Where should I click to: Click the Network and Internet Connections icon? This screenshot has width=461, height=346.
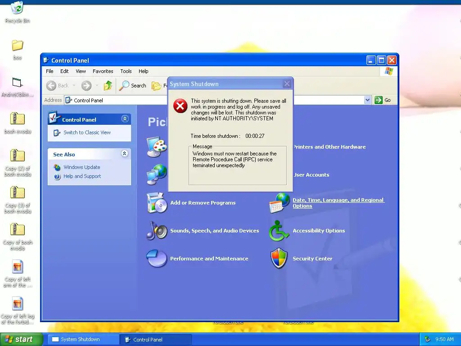click(157, 175)
